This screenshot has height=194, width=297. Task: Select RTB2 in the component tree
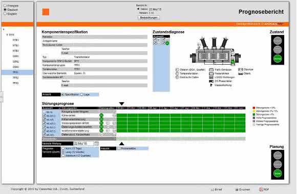(16, 45)
